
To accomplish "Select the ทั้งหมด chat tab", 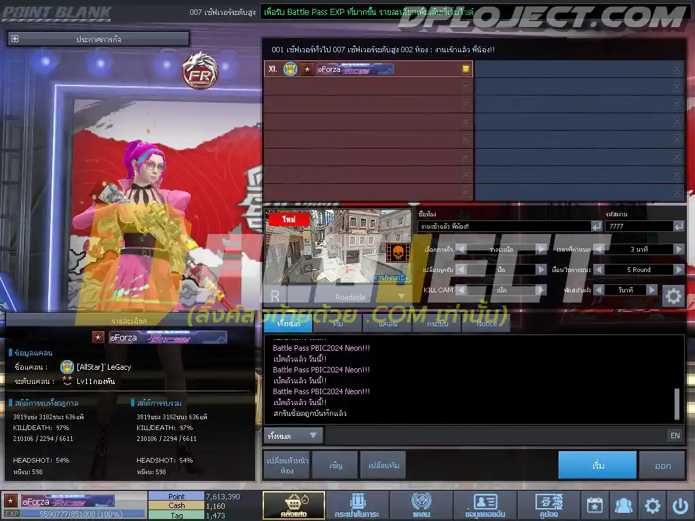I will coord(288,324).
